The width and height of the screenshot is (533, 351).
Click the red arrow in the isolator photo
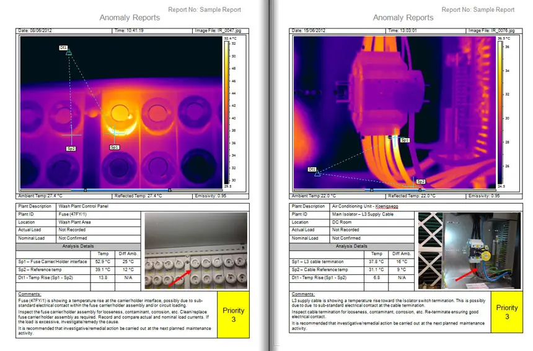(464, 275)
